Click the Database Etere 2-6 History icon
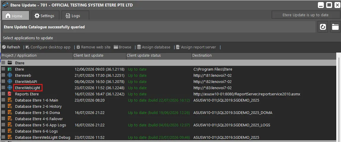 click(x=9, y=107)
